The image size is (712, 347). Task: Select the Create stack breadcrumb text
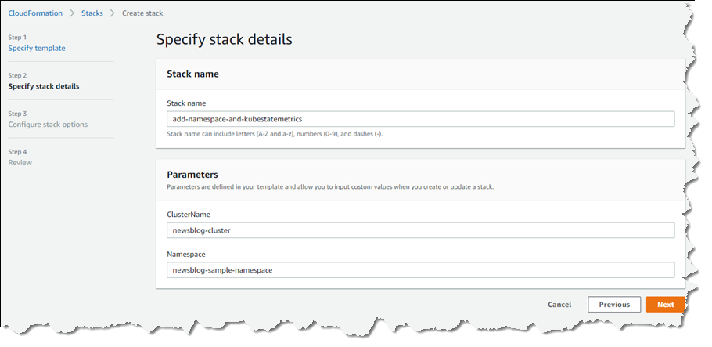click(x=142, y=13)
